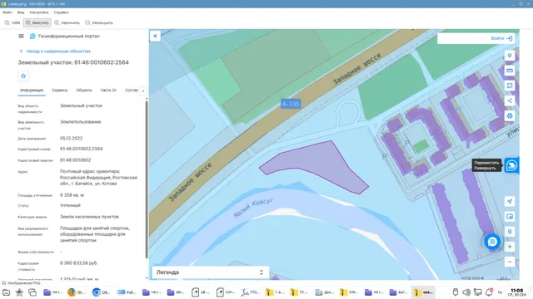The image size is (533, 299).
Task: Switch to the Части ЗУ tab
Action: pyautogui.click(x=108, y=91)
